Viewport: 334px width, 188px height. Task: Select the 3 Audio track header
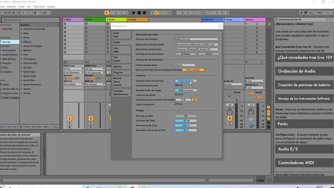click(116, 20)
